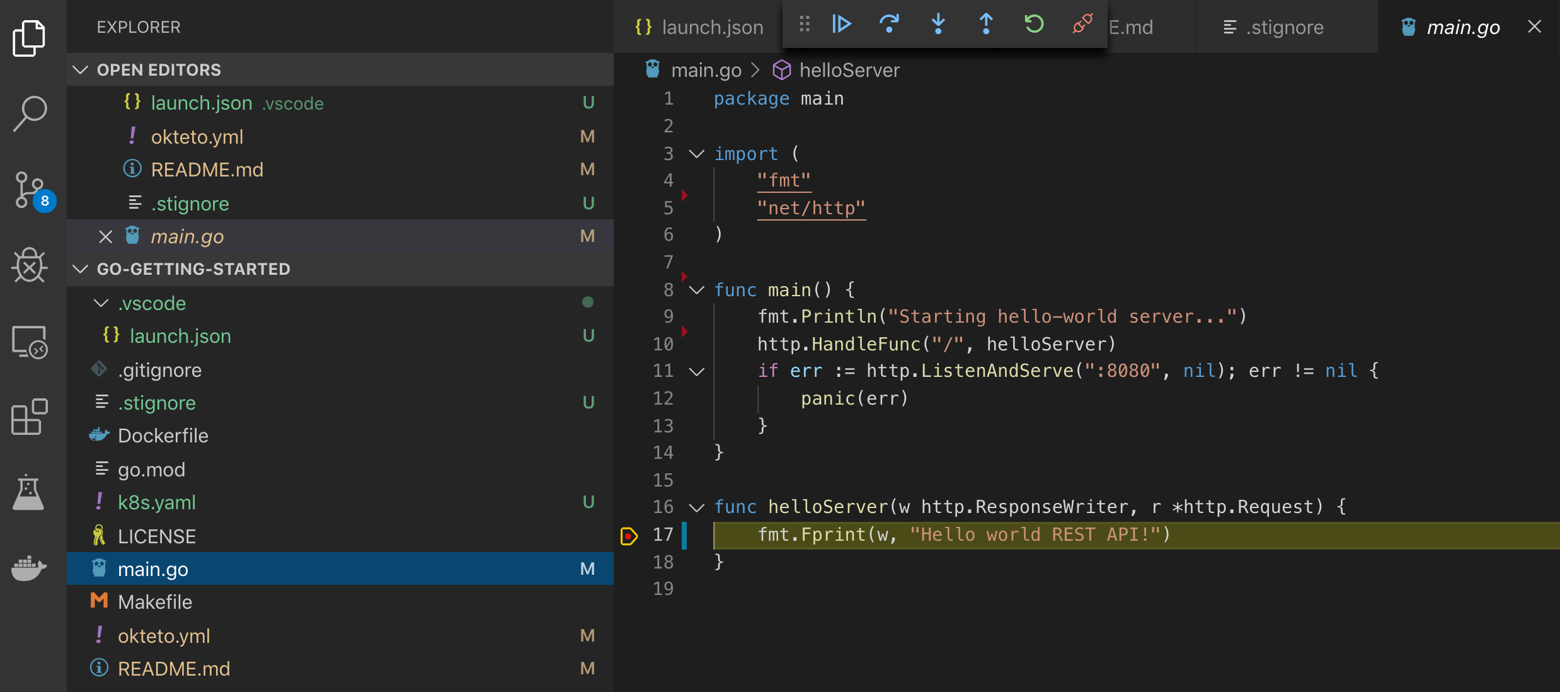Select the Run and Debug icon
Screen dimensions: 1560x692
tap(30, 265)
